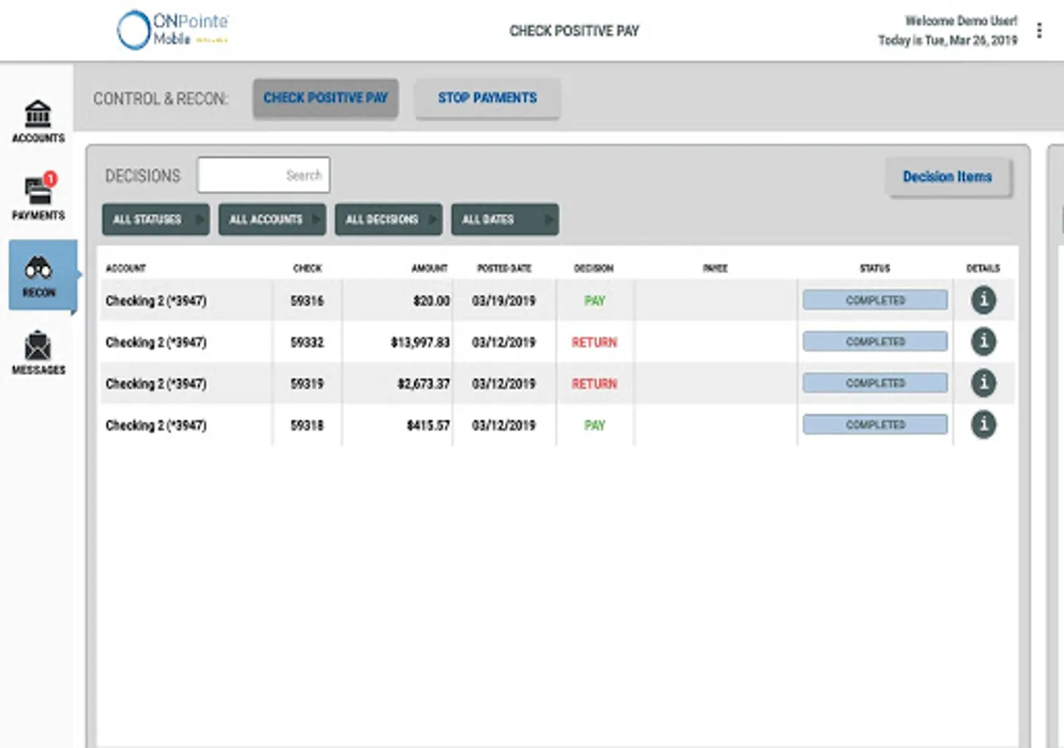Viewport: 1064px width, 748px height.
Task: Expand the All Statuses filter
Action: pos(155,219)
